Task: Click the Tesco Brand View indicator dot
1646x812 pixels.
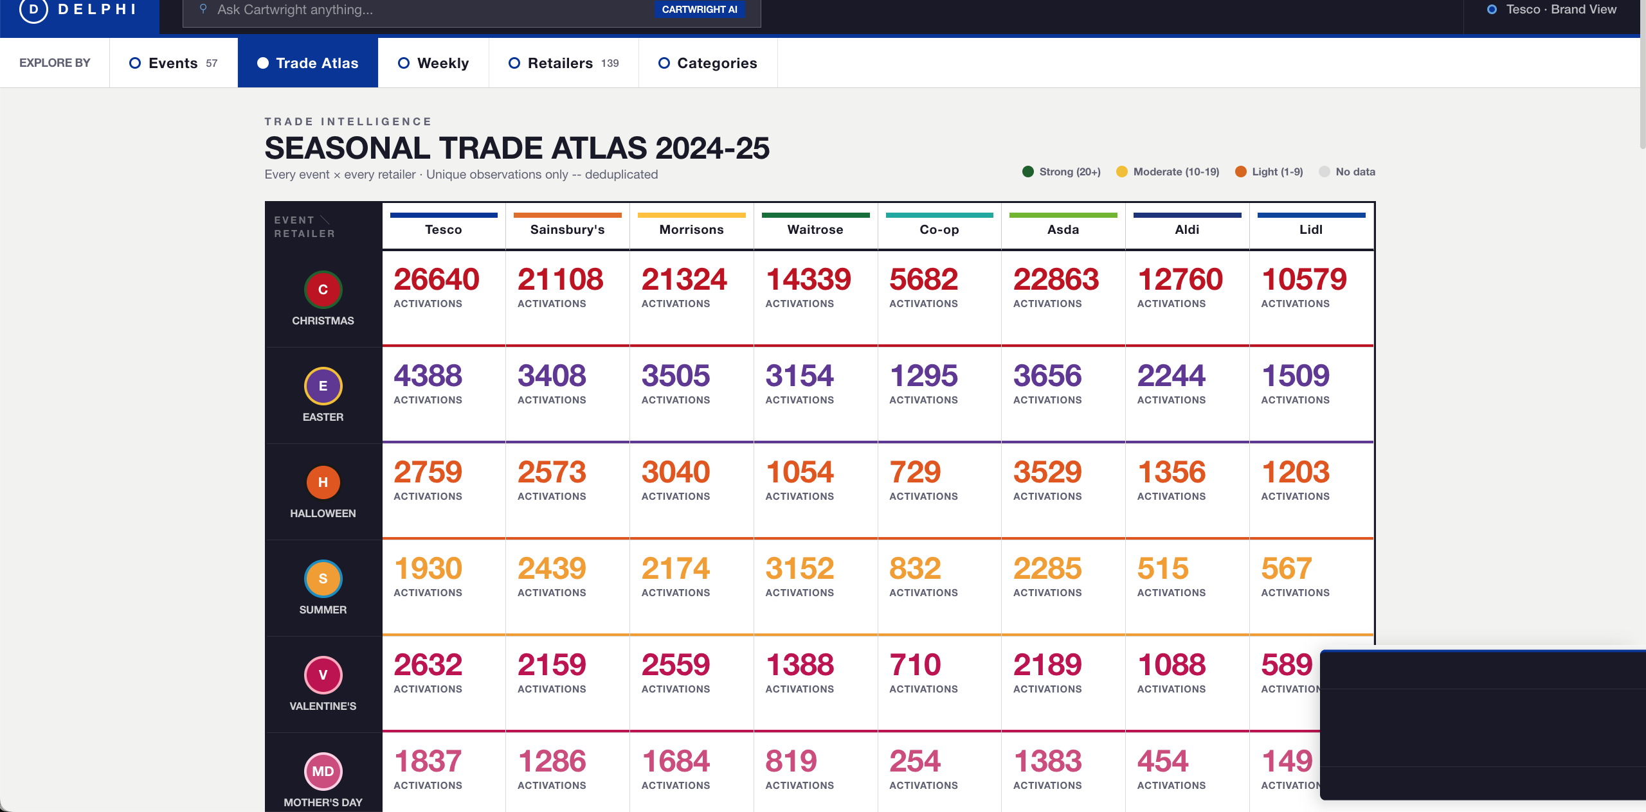Action: coord(1492,10)
